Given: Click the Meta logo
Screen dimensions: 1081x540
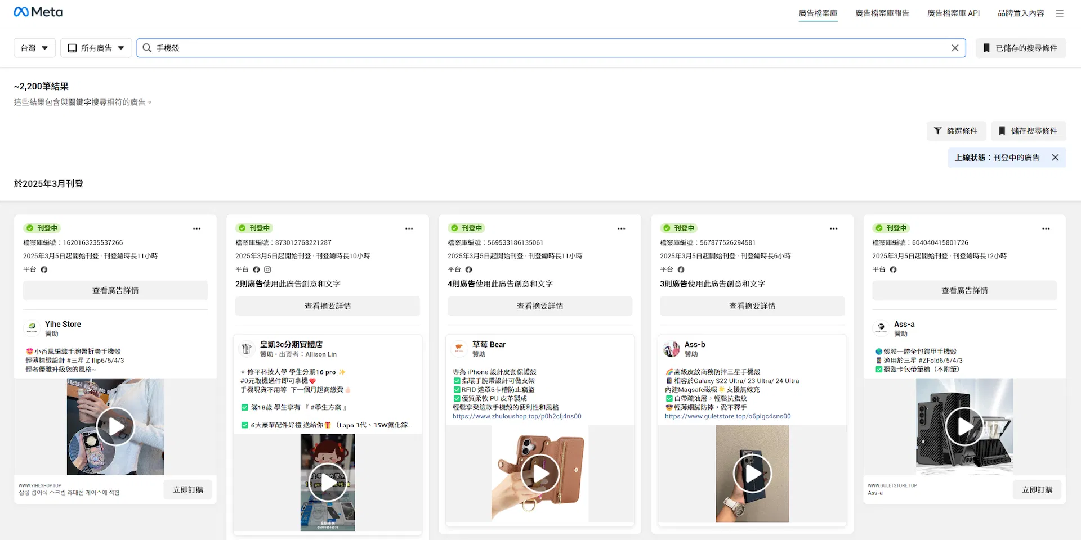Looking at the screenshot, I should pos(38,12).
